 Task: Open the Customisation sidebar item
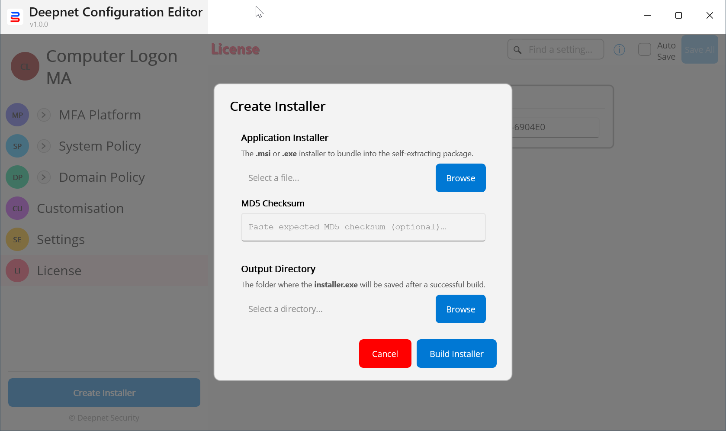coord(80,209)
